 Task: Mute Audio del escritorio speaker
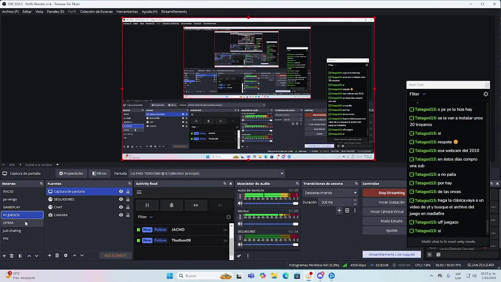click(x=240, y=203)
